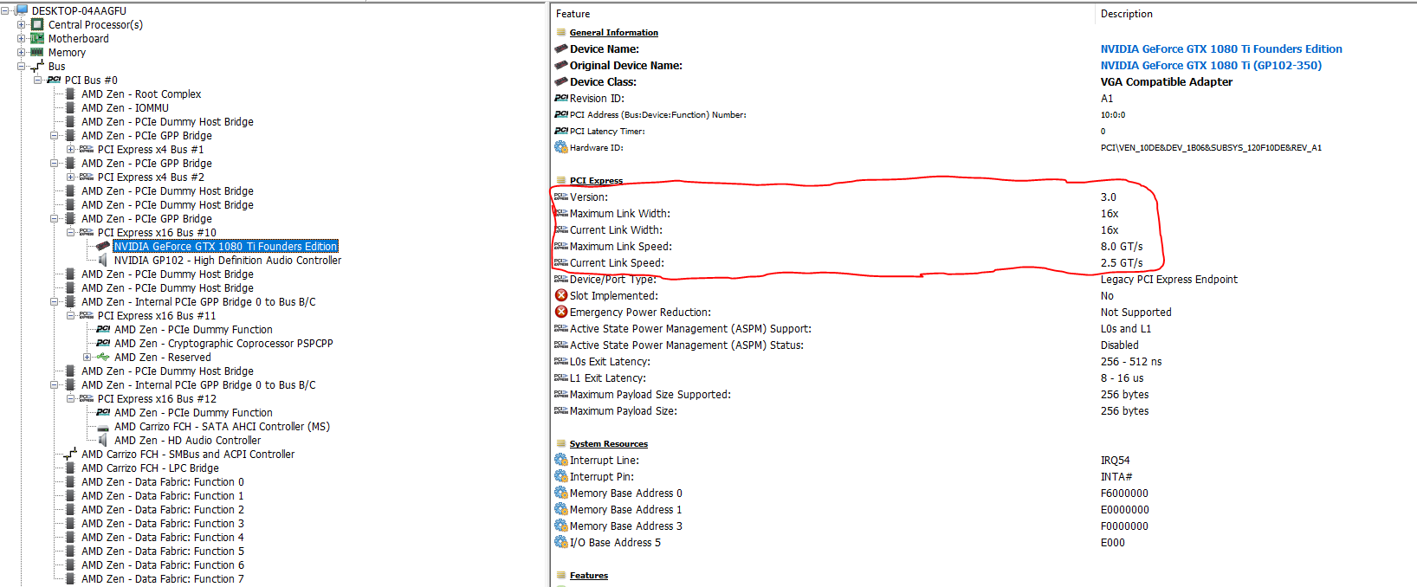Image resolution: width=1417 pixels, height=587 pixels.
Task: Click the Legacy PCI Express Endpoint value
Action: tap(1168, 279)
